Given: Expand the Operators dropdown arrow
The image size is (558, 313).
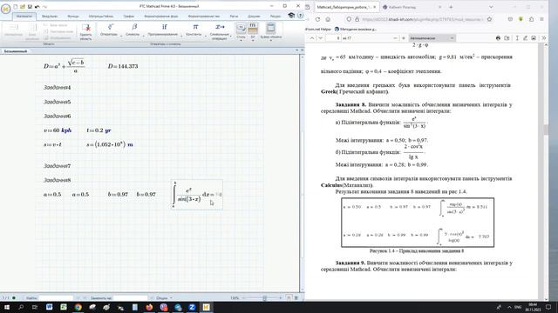Looking at the screenshot, I should [x=121, y=36].
